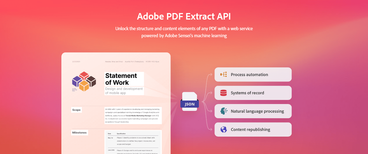Click the colored cubes company logo
Image resolution: width=368 pixels, height=154 pixels.
84,81
